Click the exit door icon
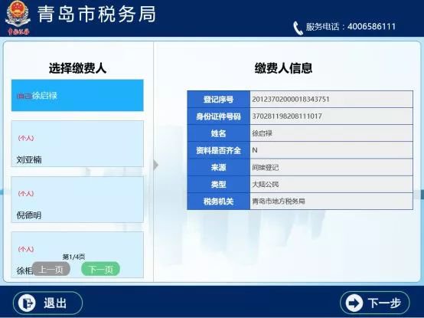The image size is (424, 318). pyautogui.click(x=27, y=303)
